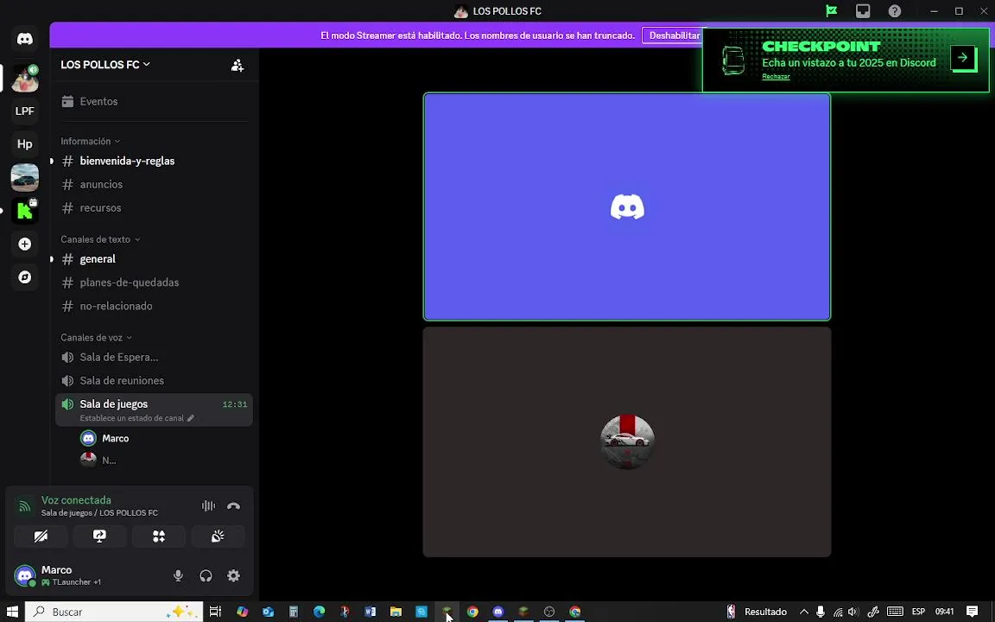Open user settings gear icon

click(233, 575)
